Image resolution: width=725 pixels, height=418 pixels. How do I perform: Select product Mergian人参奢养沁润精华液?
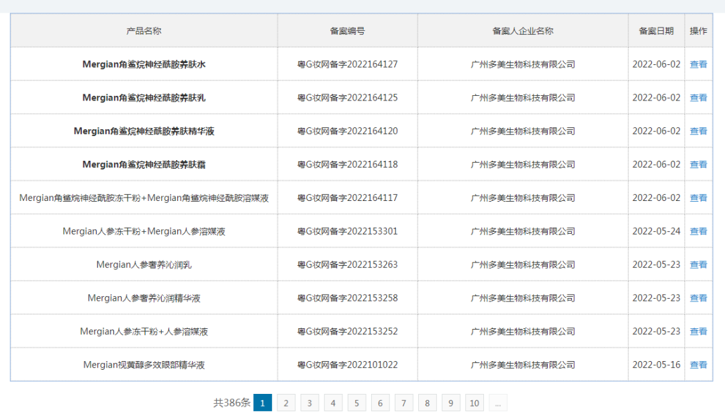pos(144,298)
